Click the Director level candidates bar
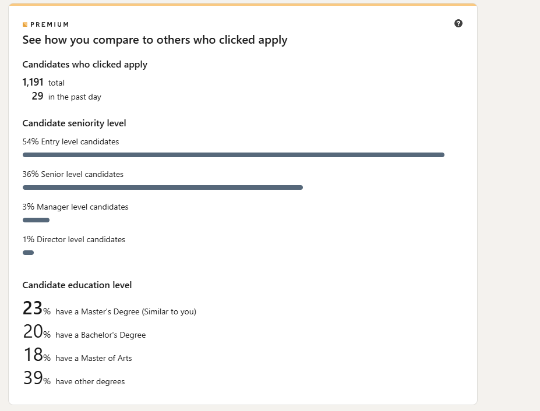Screen dimensions: 540x411 pyautogui.click(x=28, y=253)
